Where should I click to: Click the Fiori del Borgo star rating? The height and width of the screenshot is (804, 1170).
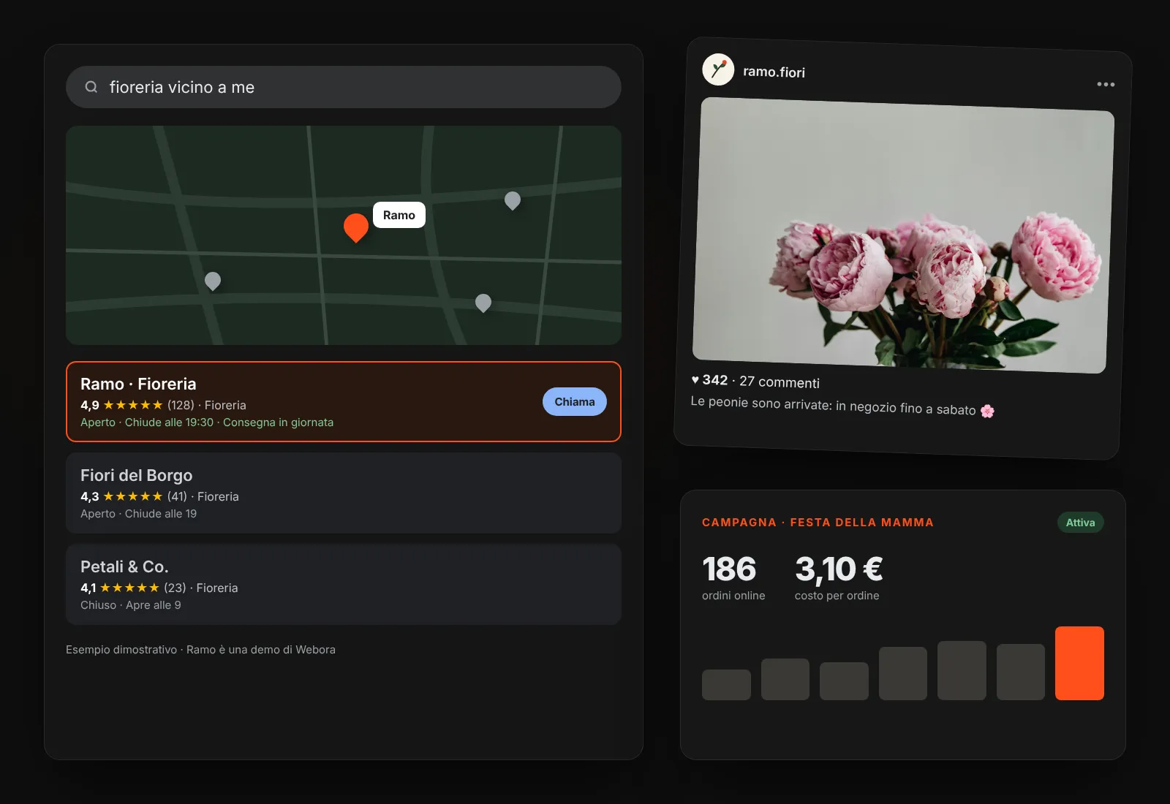133,496
